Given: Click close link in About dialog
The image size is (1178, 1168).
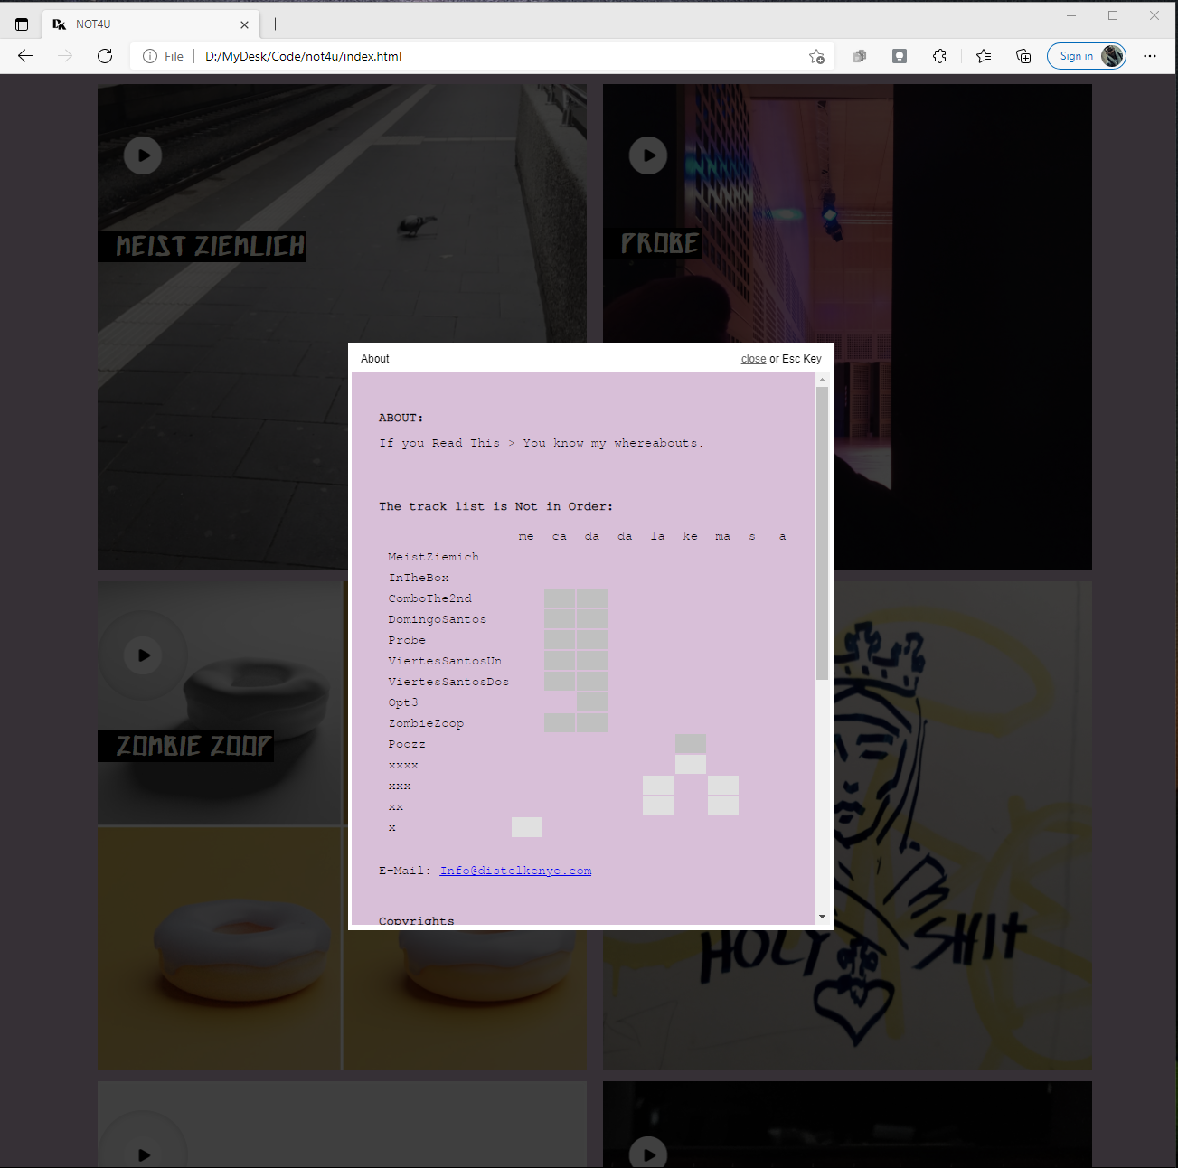Looking at the screenshot, I should pyautogui.click(x=753, y=359).
